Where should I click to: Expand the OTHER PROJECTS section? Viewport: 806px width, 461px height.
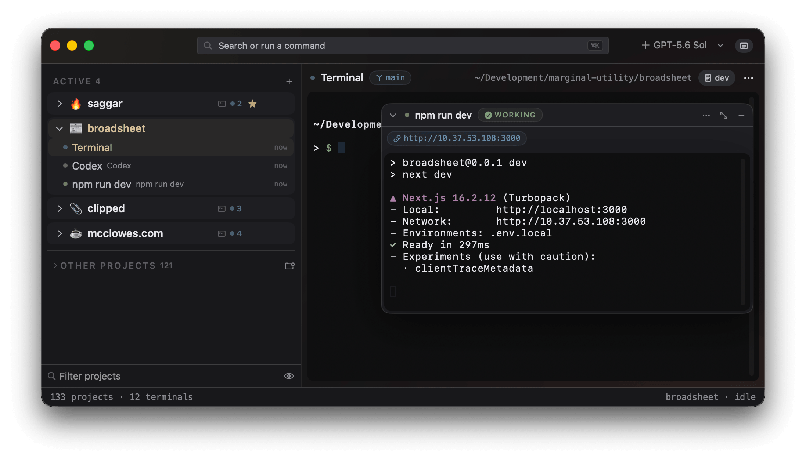point(55,265)
